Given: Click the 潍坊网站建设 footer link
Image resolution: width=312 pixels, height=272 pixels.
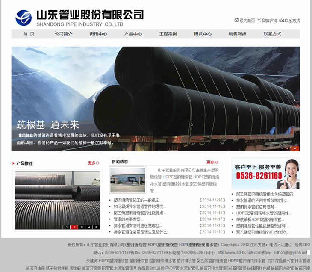Looking at the screenshot, I should (x=281, y=245).
